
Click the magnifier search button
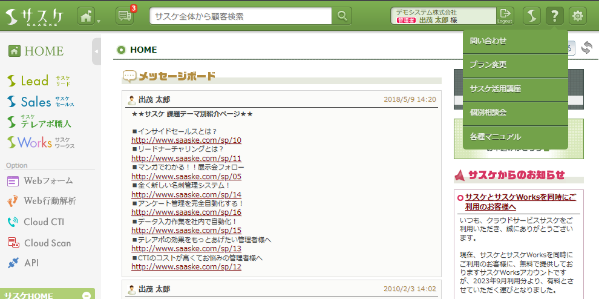pos(342,16)
